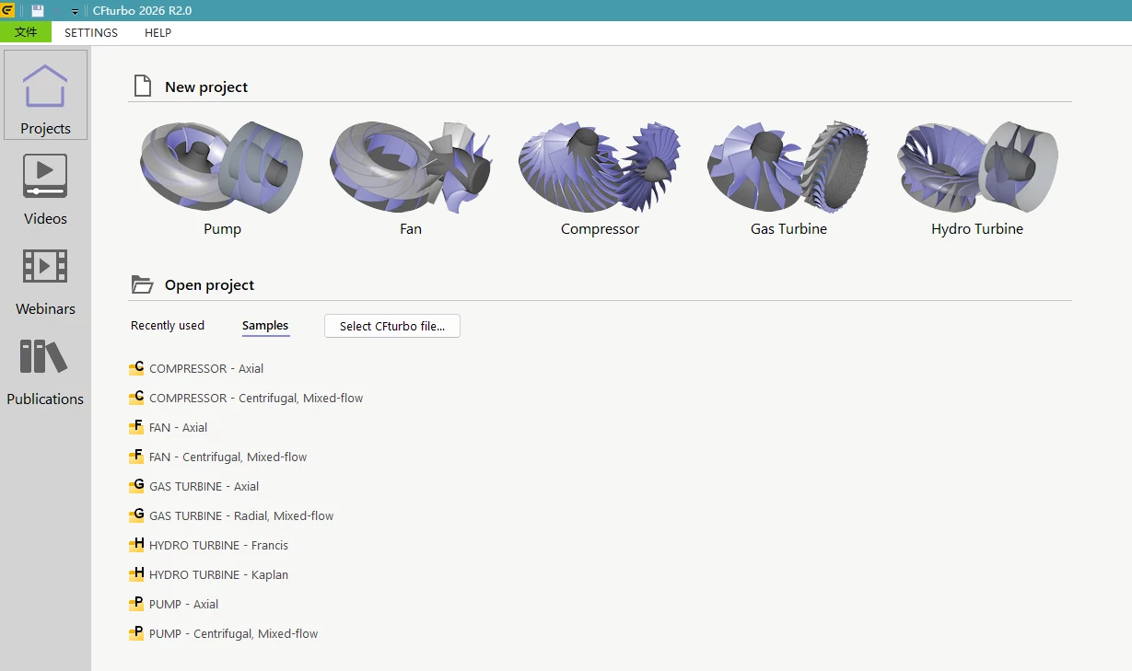Click the CFturbo logo in the title bar
Viewport: 1132px width, 671px height.
[7, 10]
